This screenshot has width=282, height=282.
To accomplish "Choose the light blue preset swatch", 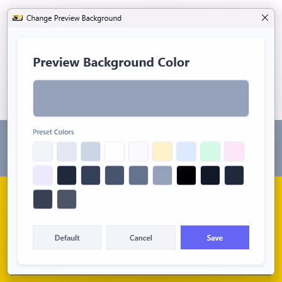I will [186, 151].
